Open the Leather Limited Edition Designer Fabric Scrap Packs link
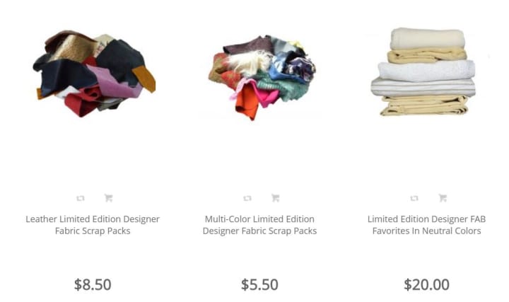Screen dimensions: 509x302 tap(93, 225)
